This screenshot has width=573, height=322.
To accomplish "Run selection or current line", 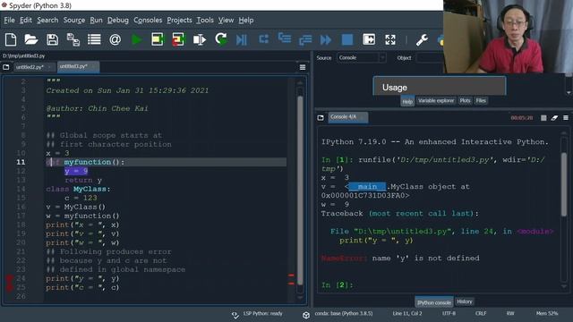I will click(200, 39).
